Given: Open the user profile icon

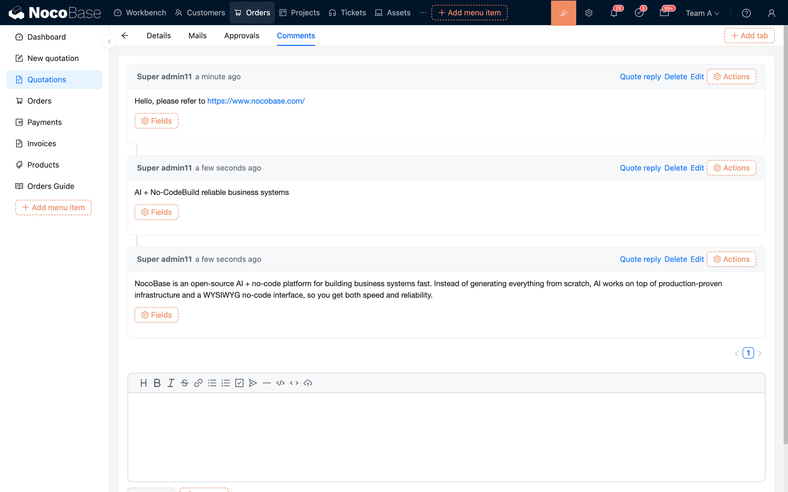Looking at the screenshot, I should coord(771,13).
